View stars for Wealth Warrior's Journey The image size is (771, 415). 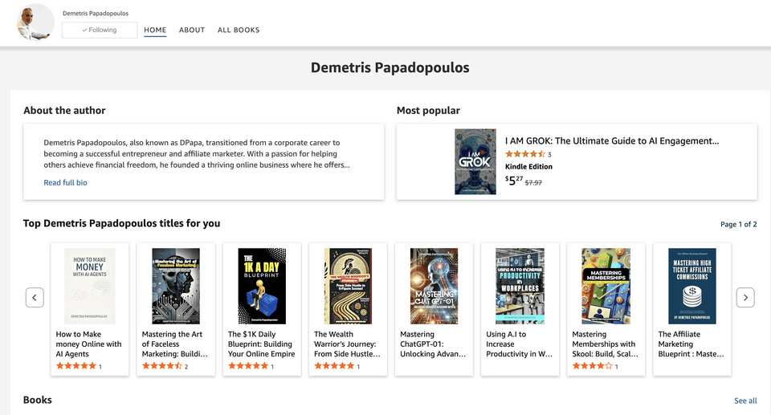tap(334, 366)
